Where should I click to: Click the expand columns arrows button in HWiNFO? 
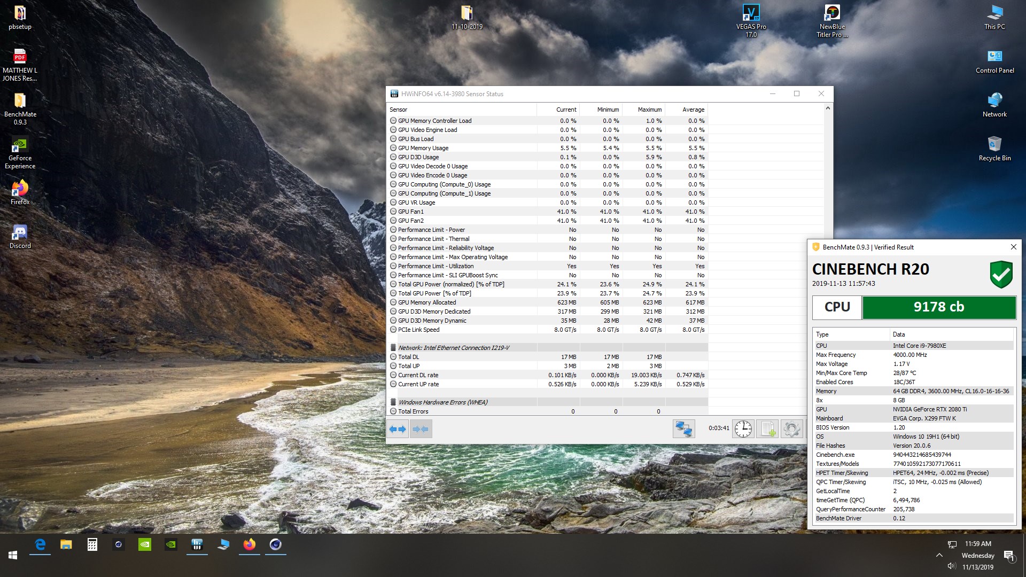point(398,429)
